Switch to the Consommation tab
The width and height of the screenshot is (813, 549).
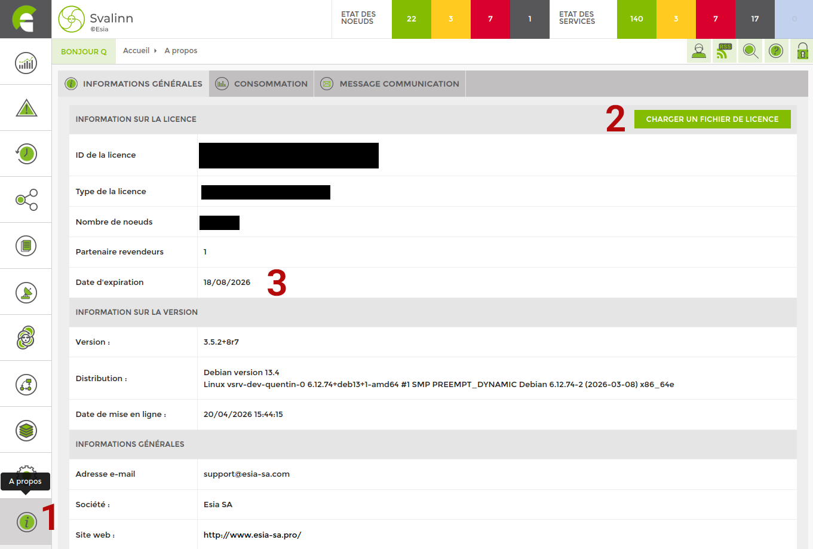coord(262,84)
